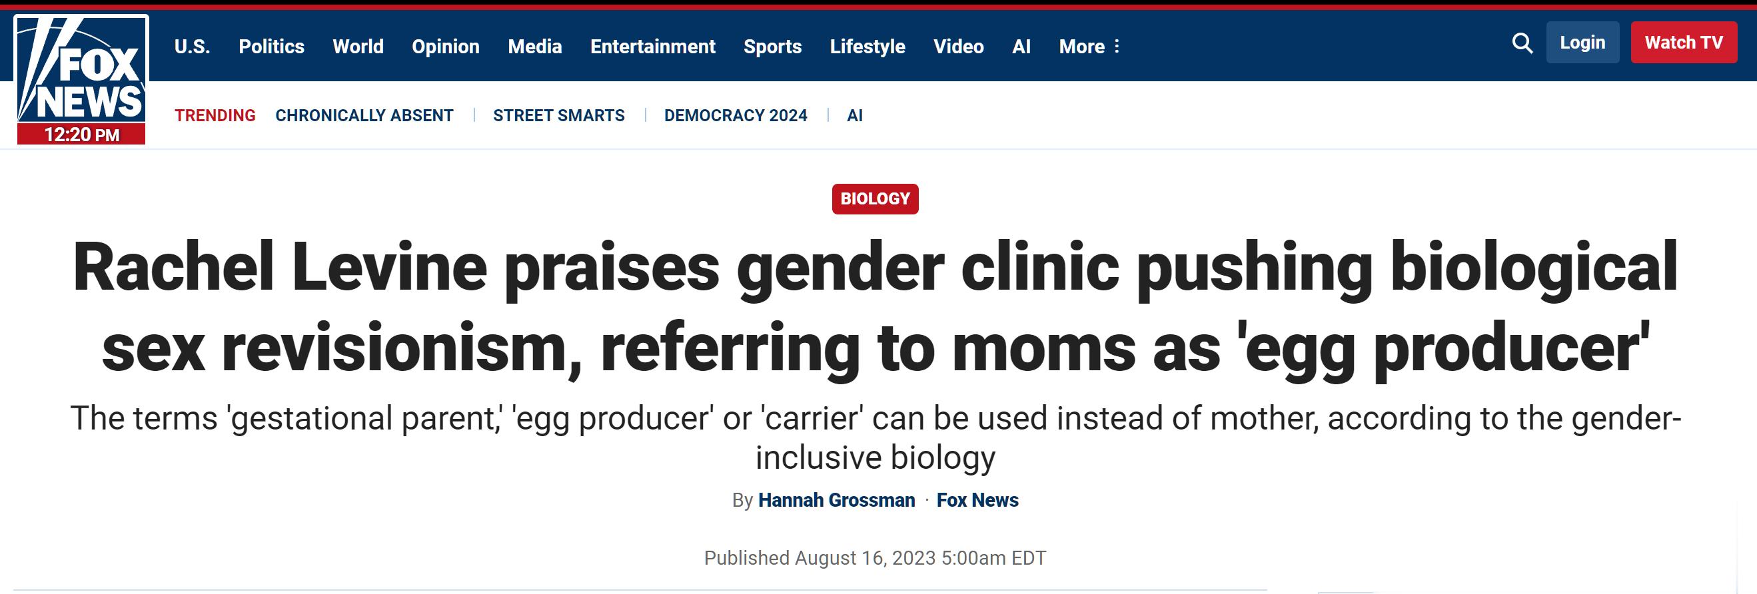Select the Opinion menu item
1757x594 pixels.
[x=445, y=47]
